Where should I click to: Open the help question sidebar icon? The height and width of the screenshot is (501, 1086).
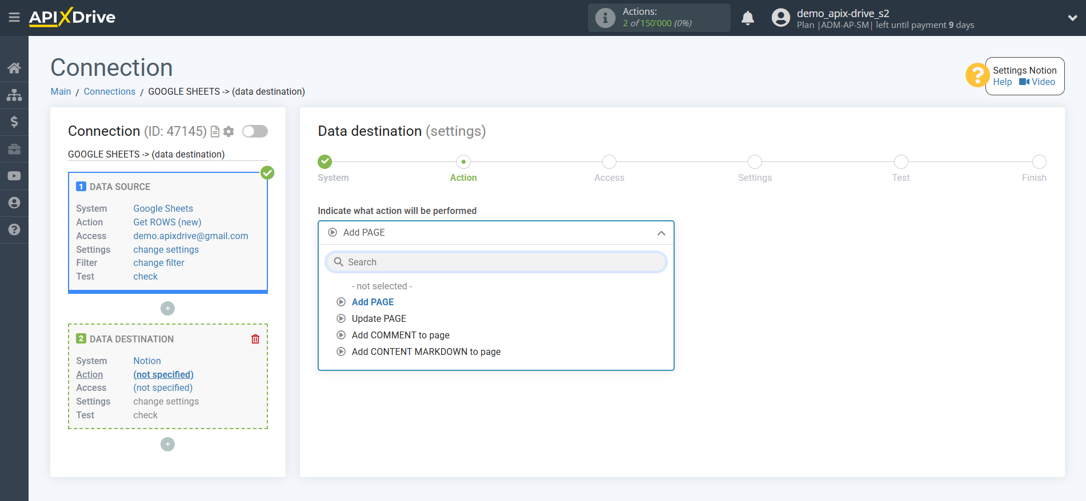point(14,229)
